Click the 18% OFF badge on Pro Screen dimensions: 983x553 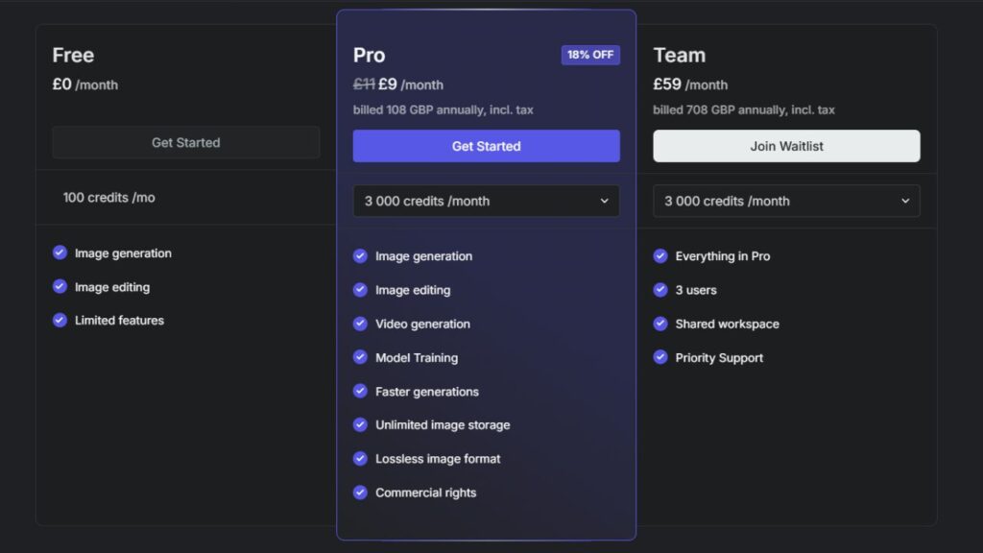point(590,55)
